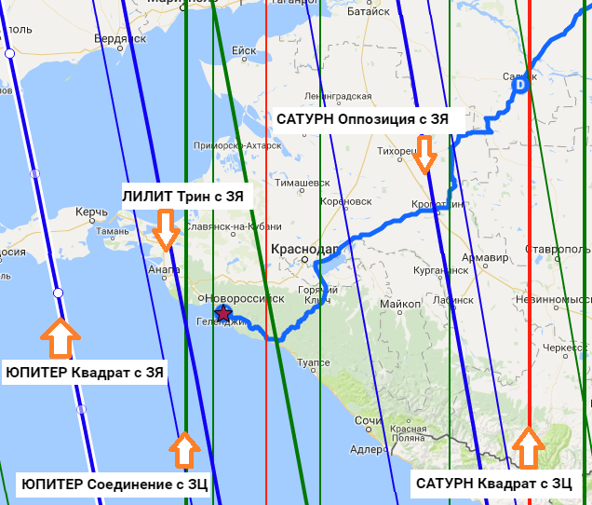Screen dimensions: 592x505
Task: Click the Батайск city label
Action: click(x=368, y=12)
